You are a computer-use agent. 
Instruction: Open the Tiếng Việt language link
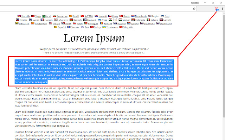click(x=128, y=27)
